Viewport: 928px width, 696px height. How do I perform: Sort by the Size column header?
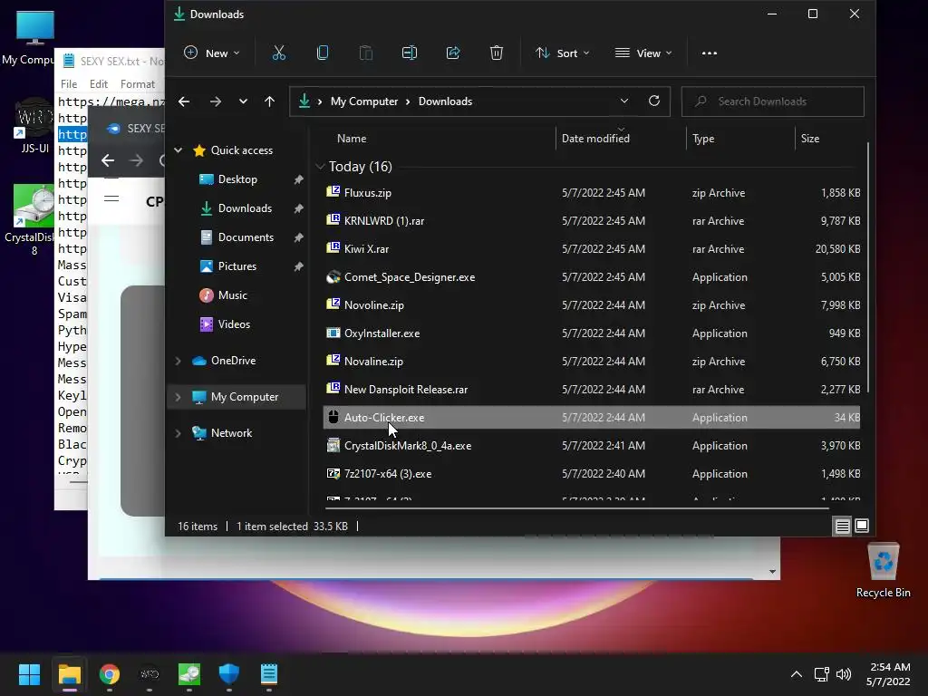[810, 139]
